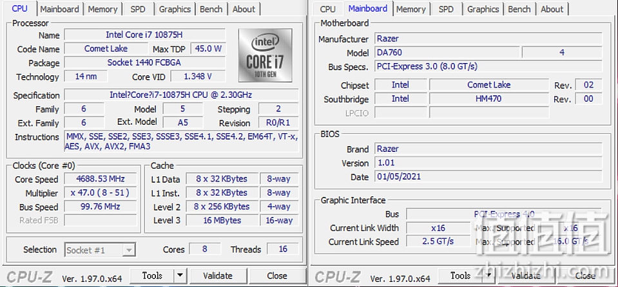Click the motherboard Manufacturer value Razer

(488, 38)
